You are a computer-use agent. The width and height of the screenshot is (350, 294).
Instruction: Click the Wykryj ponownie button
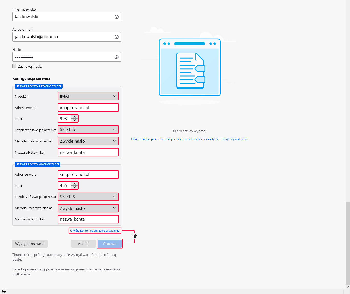pos(30,244)
